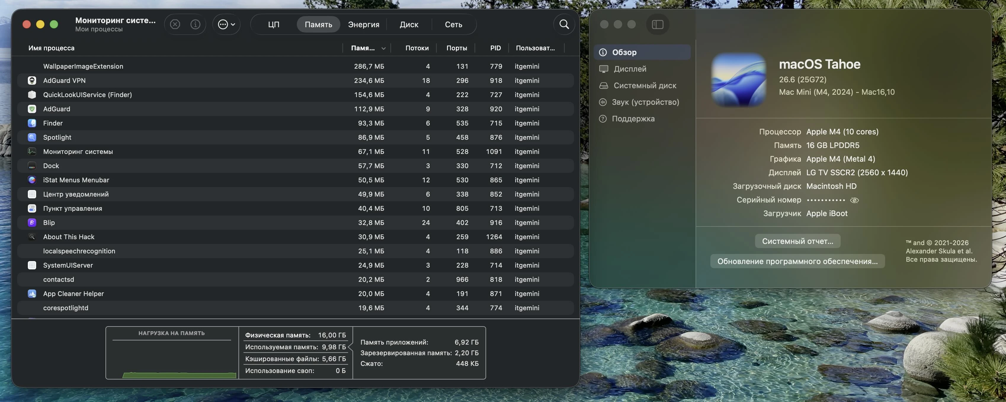
Task: Toggle the sidebar in About This Hack
Action: click(658, 24)
